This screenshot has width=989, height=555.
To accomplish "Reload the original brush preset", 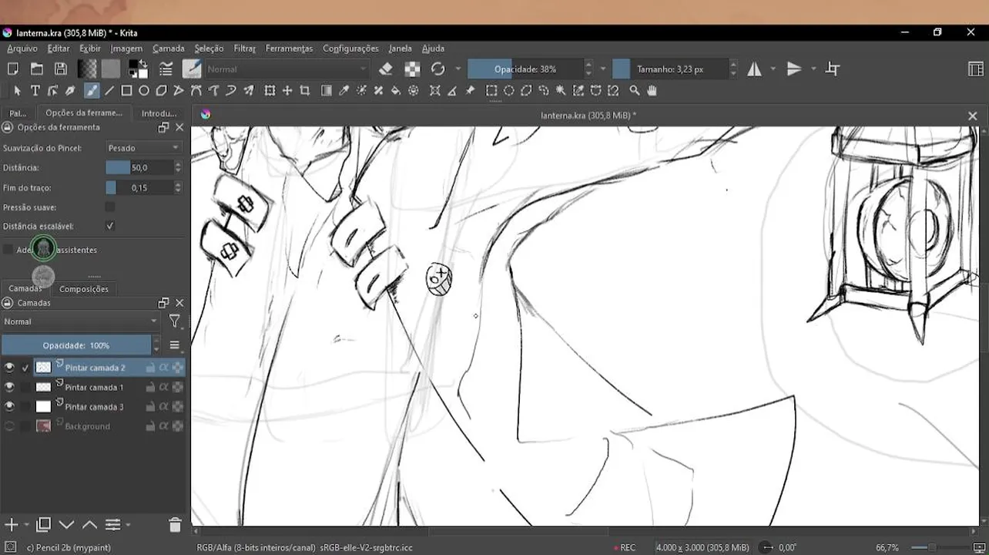I will (438, 69).
